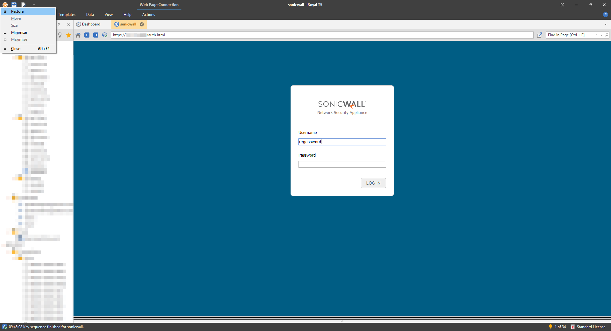Expand the bottom panel collapse chevron
This screenshot has width=611, height=331.
point(342,321)
